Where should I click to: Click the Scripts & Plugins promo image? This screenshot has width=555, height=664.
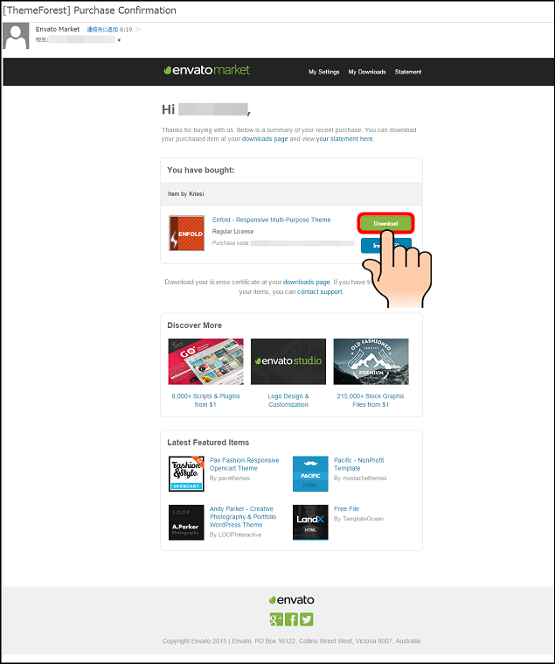click(x=205, y=361)
